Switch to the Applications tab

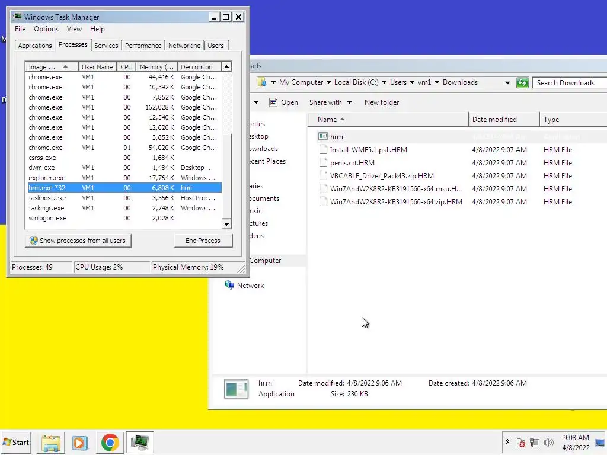pyautogui.click(x=35, y=46)
